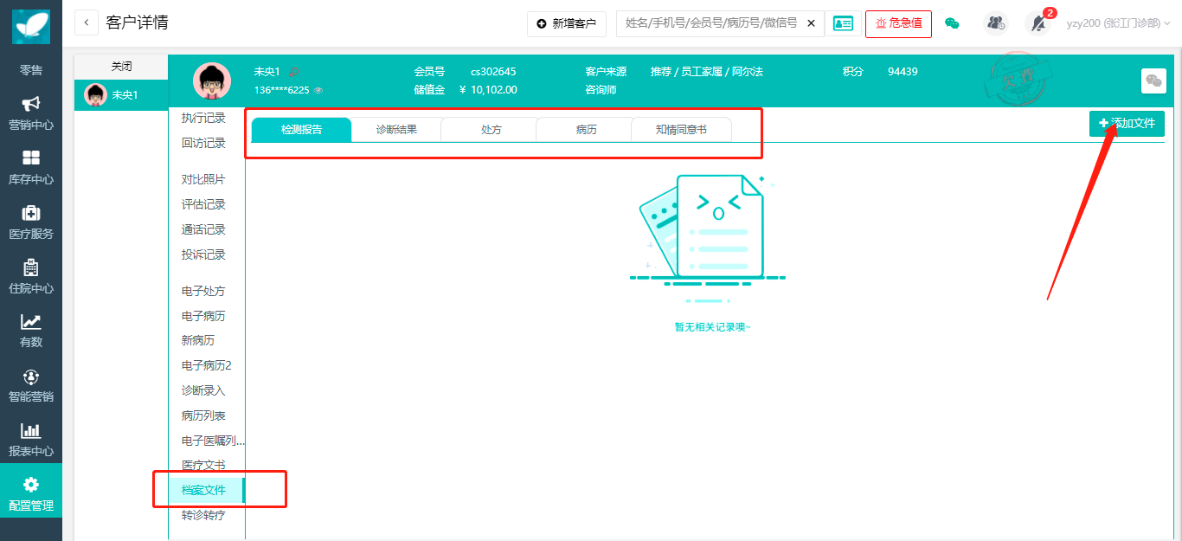
Task: Click the butterfly app logo
Action: tap(31, 26)
